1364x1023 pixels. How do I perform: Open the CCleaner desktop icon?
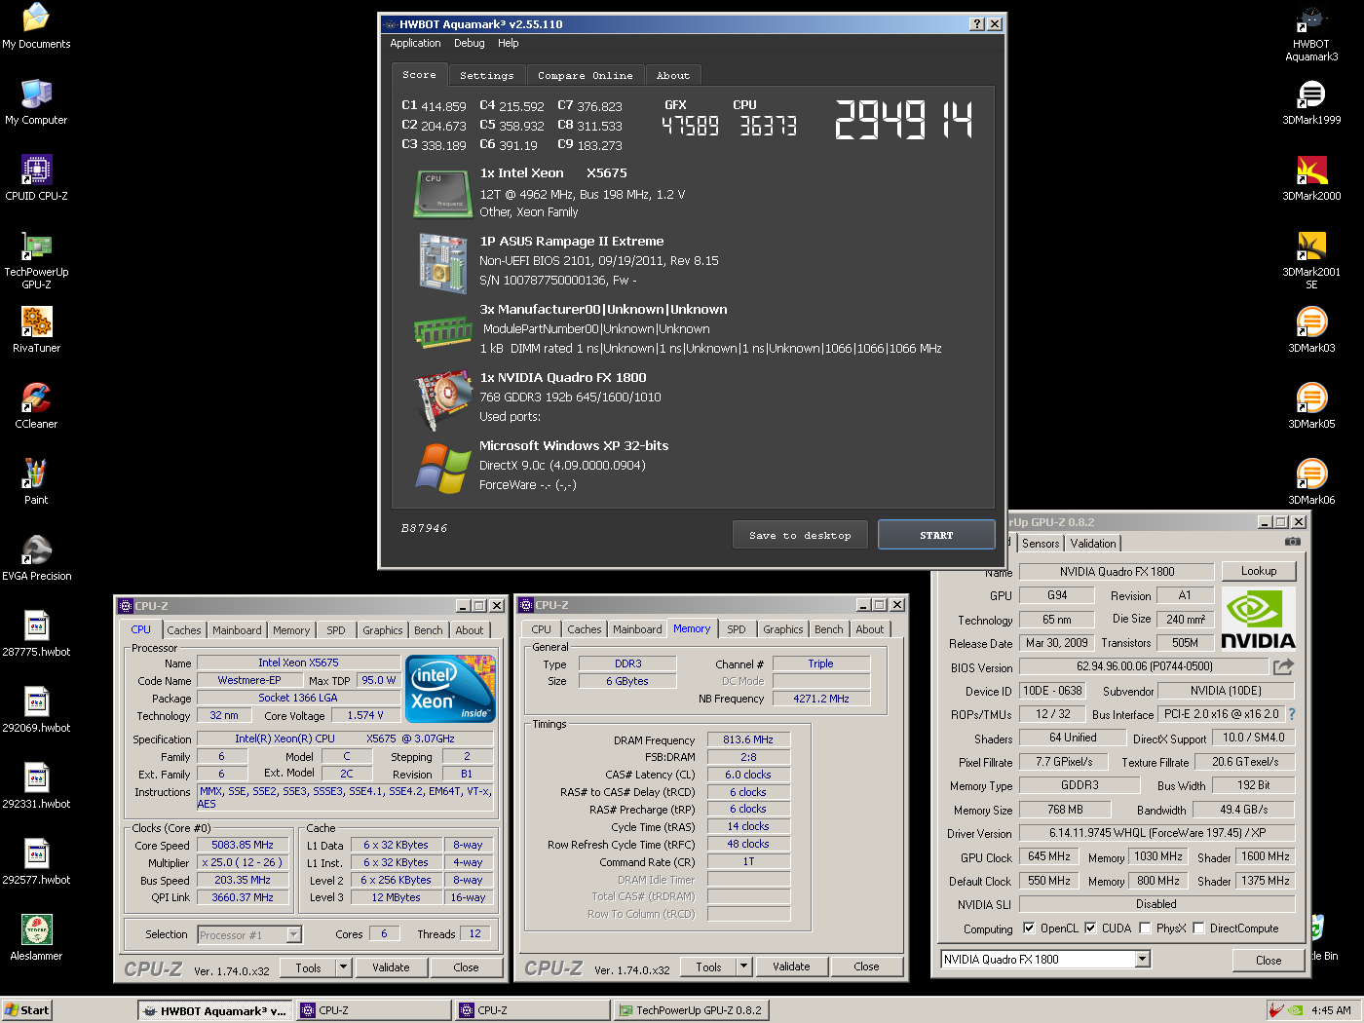point(36,405)
